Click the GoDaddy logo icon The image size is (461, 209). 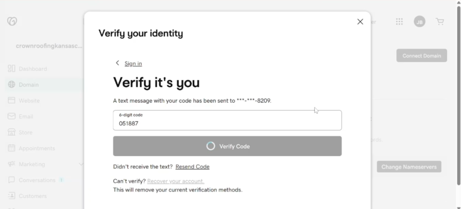[x=12, y=21]
